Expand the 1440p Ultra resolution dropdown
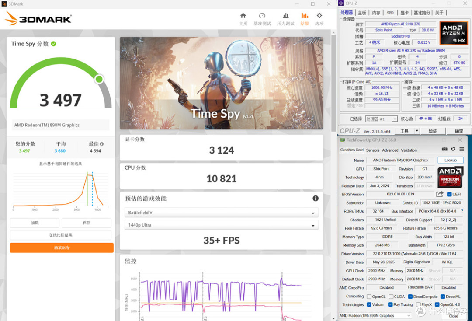The image size is (472, 321). click(x=222, y=225)
